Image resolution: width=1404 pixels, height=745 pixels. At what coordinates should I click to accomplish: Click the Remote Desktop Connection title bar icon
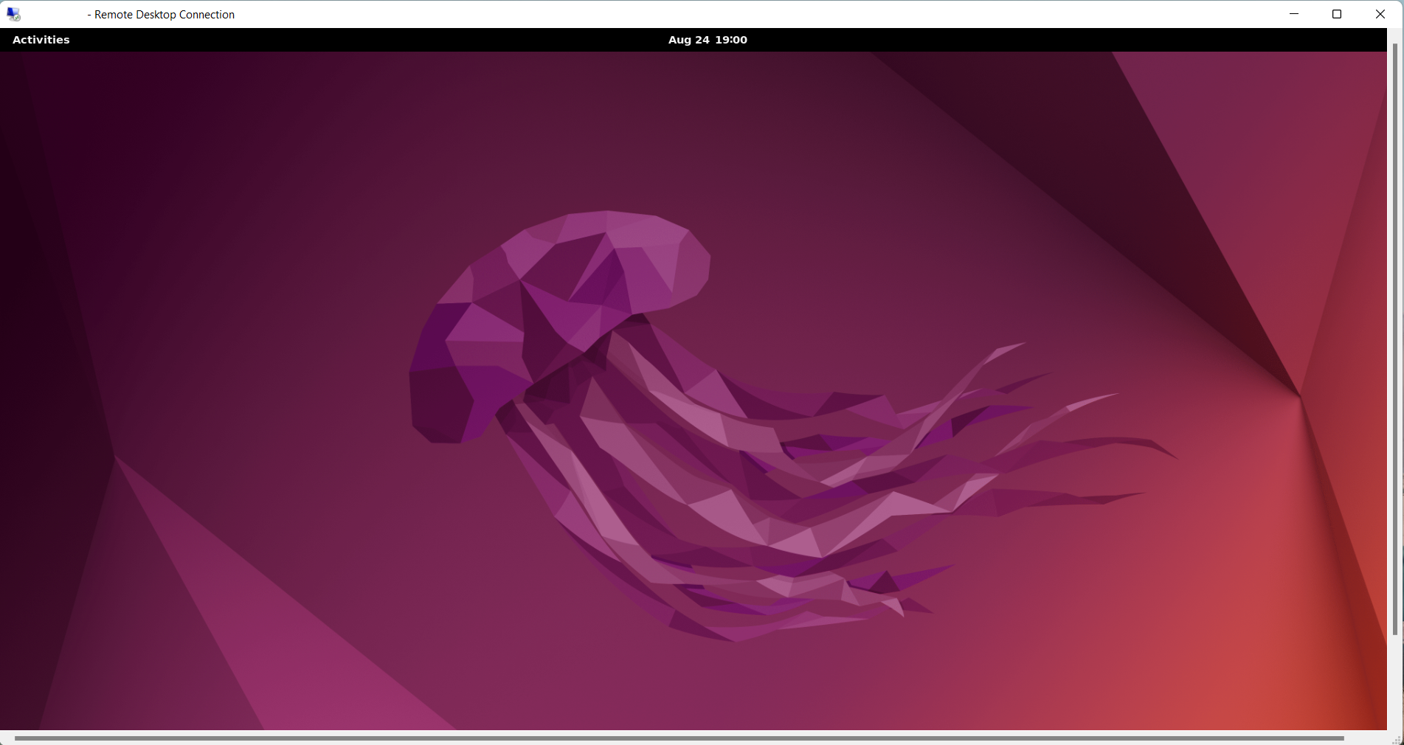(x=13, y=14)
